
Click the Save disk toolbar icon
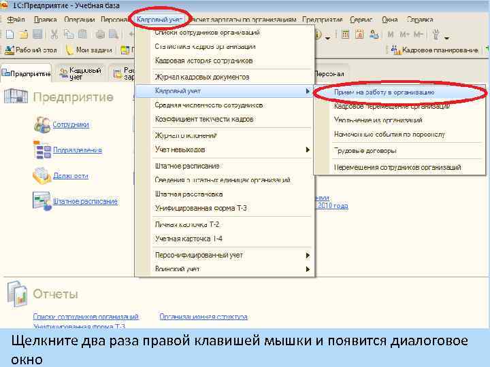pyautogui.click(x=37, y=35)
